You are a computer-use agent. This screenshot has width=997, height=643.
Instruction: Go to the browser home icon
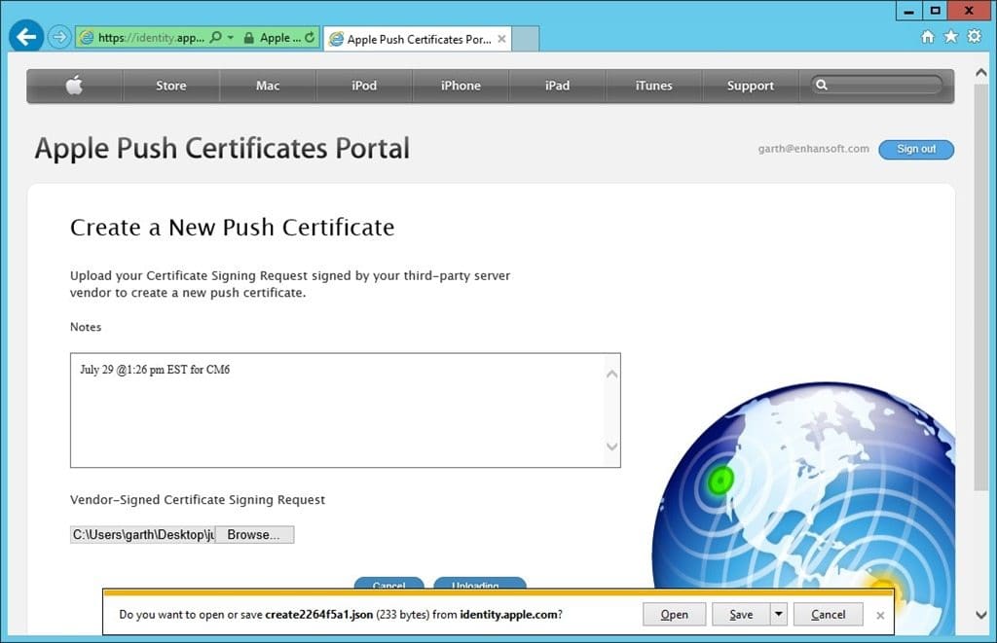tap(928, 37)
